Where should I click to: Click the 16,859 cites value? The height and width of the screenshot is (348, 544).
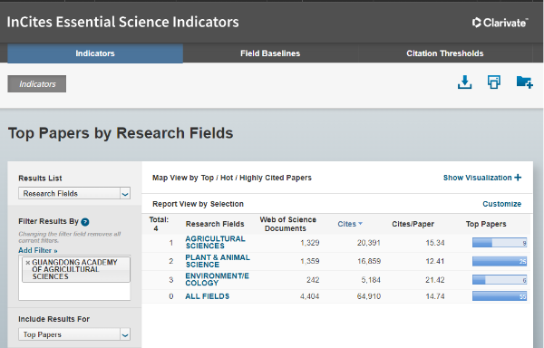coord(369,261)
